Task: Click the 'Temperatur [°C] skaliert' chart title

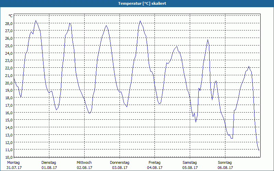Action: click(142, 3)
